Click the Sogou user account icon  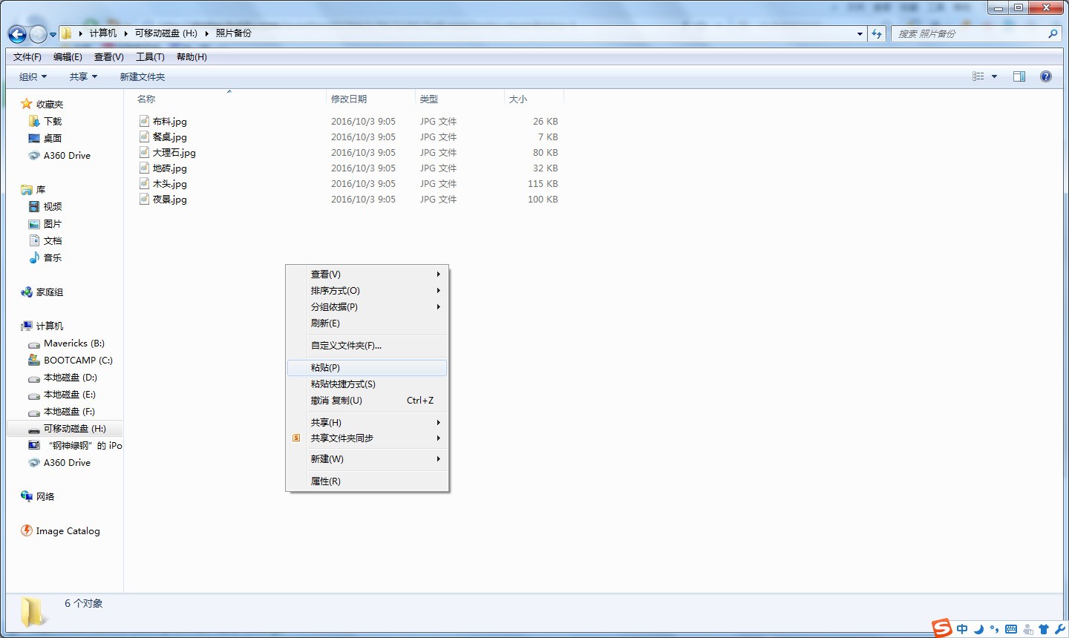pyautogui.click(x=1027, y=629)
